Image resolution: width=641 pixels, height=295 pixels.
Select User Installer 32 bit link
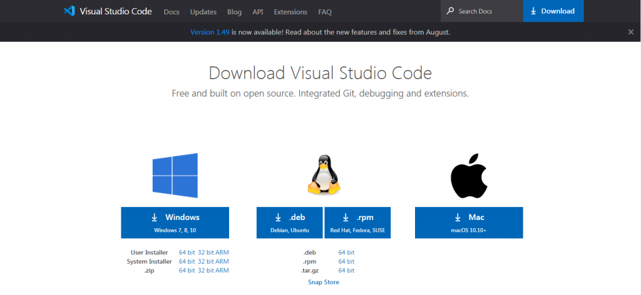205,252
